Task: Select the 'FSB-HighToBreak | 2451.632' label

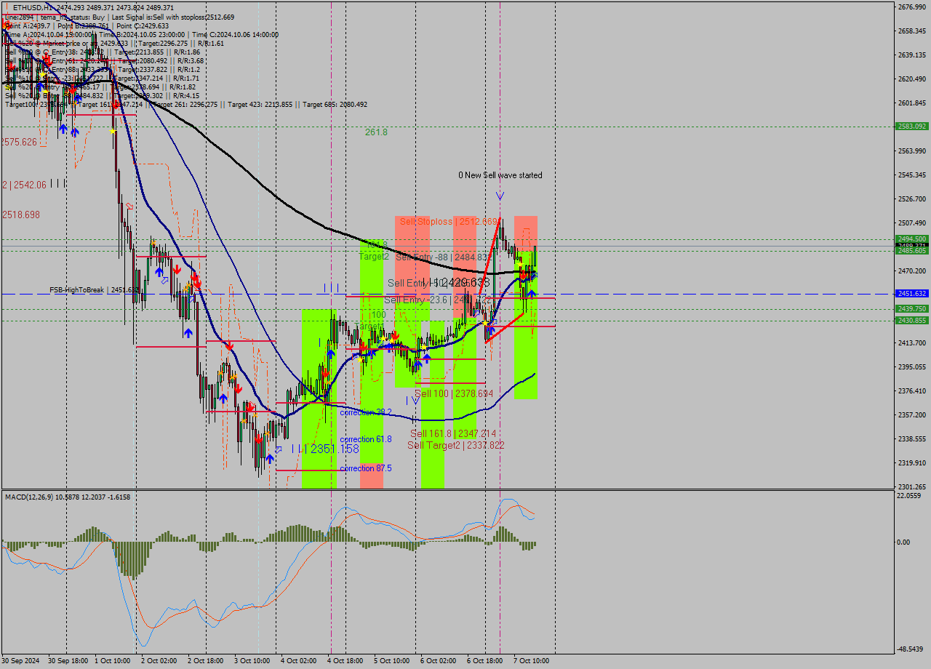Action: click(95, 289)
